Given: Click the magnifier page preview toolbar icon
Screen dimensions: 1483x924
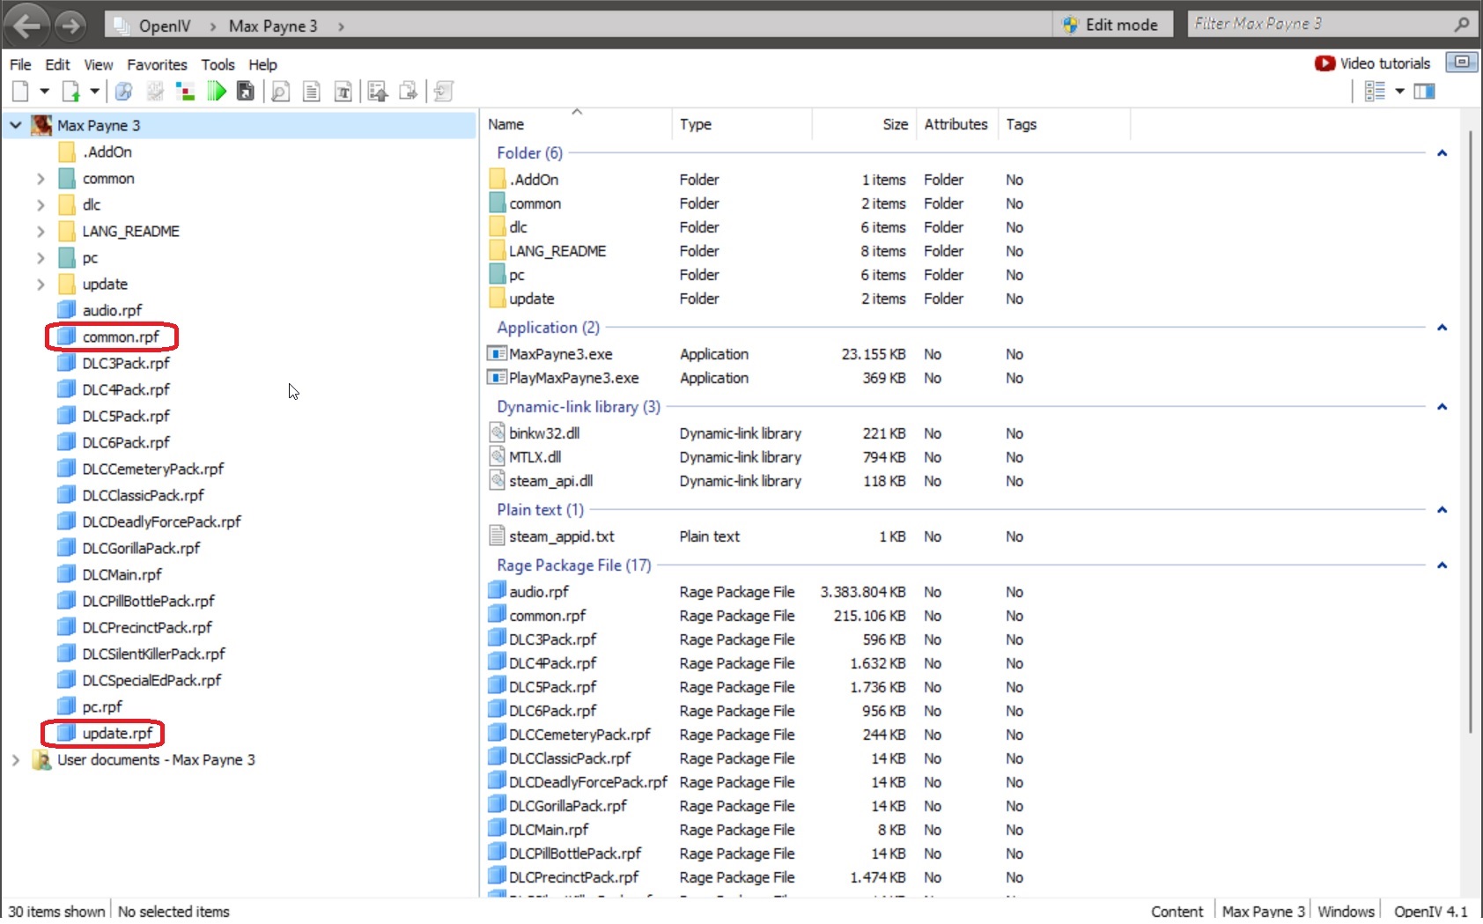Looking at the screenshot, I should click(281, 91).
